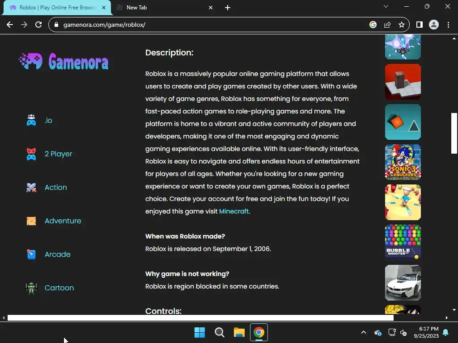Open the Chrome profile avatar

click(x=434, y=25)
